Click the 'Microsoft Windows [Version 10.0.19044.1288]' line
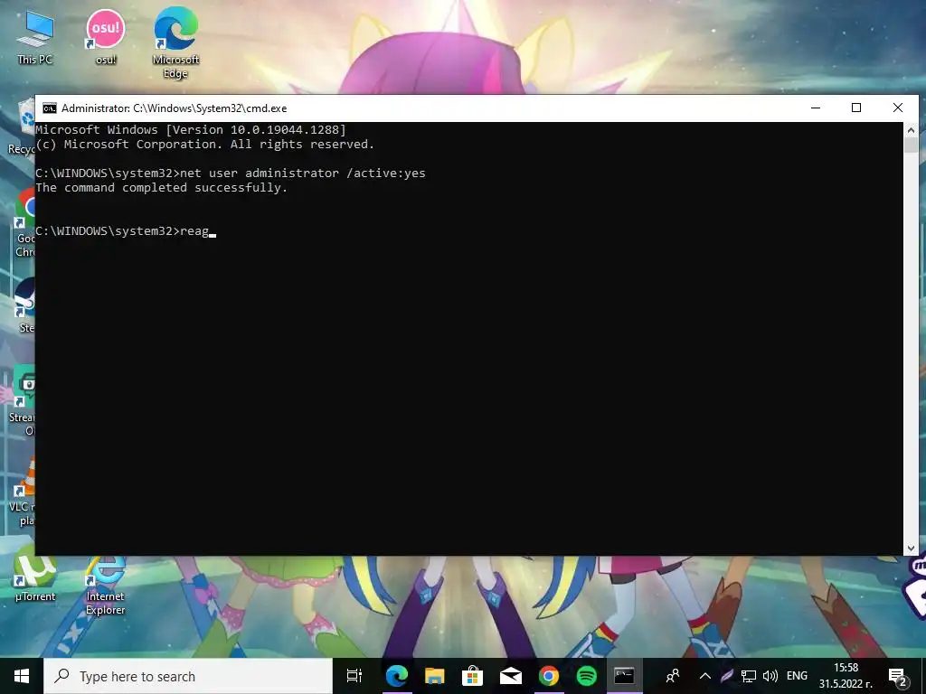 191,130
